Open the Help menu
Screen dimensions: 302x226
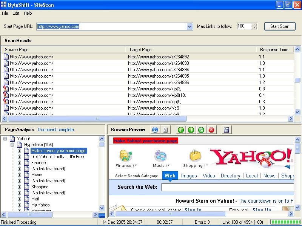(x=28, y=13)
